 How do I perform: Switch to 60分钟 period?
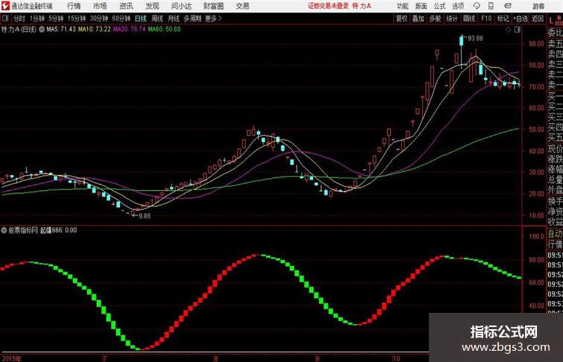tap(121, 18)
